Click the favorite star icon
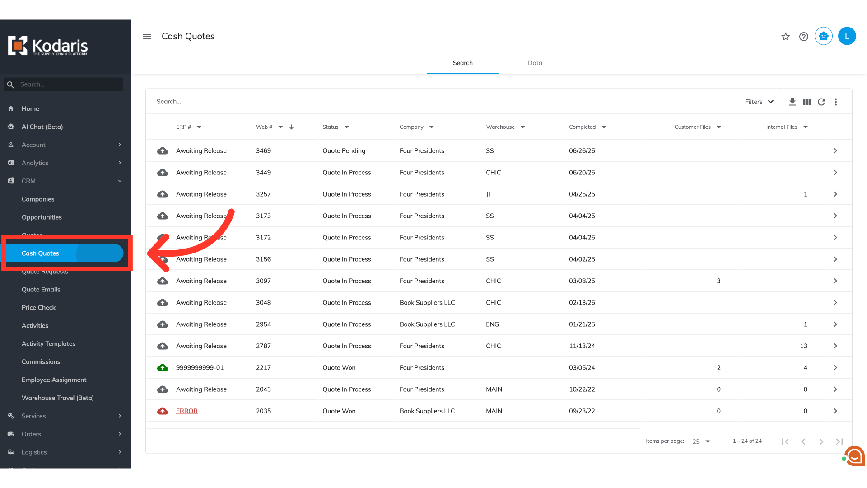 786,37
